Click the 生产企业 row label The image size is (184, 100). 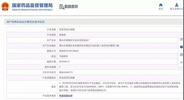51,40
